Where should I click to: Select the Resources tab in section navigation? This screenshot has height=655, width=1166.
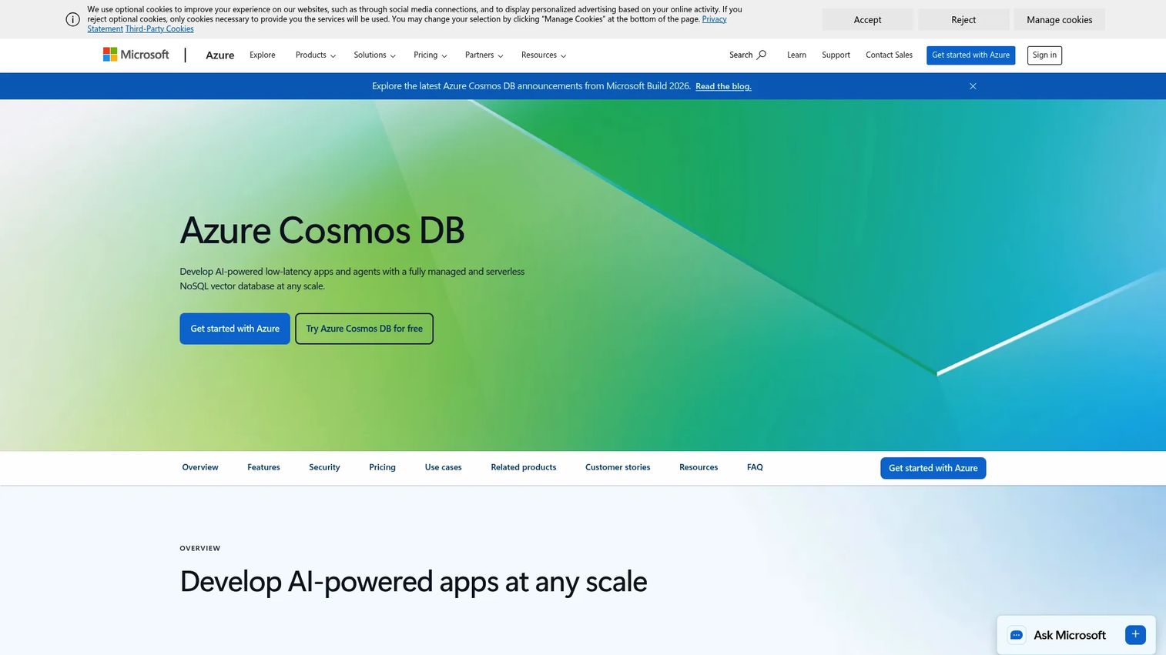(699, 467)
